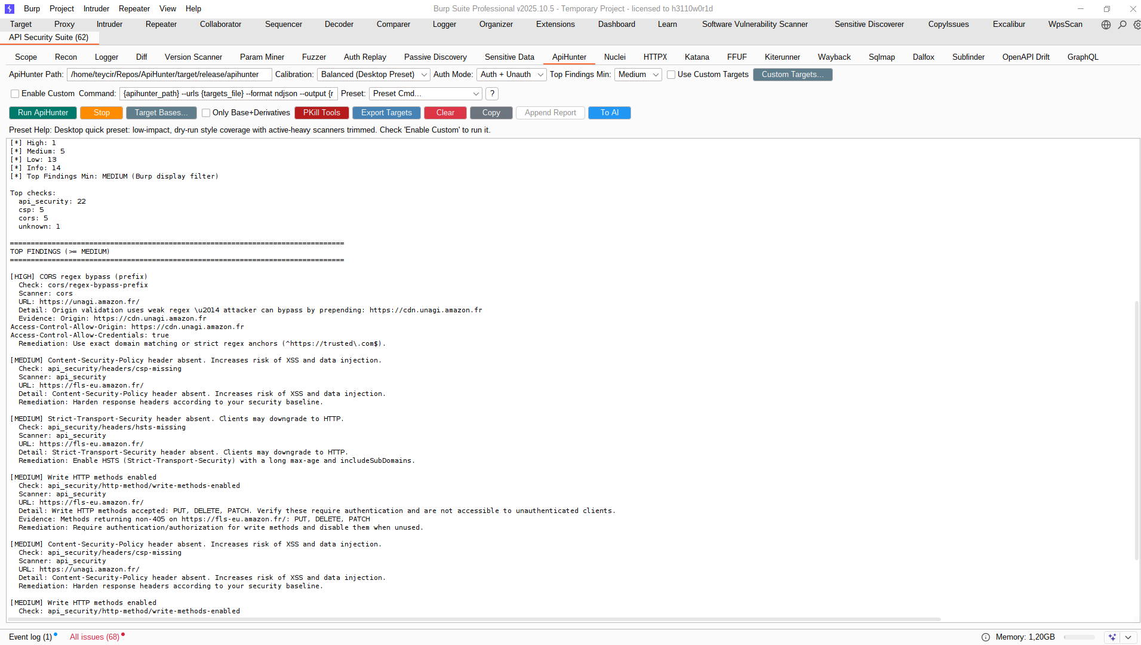Open the Repeater menu in menu bar

click(x=134, y=9)
